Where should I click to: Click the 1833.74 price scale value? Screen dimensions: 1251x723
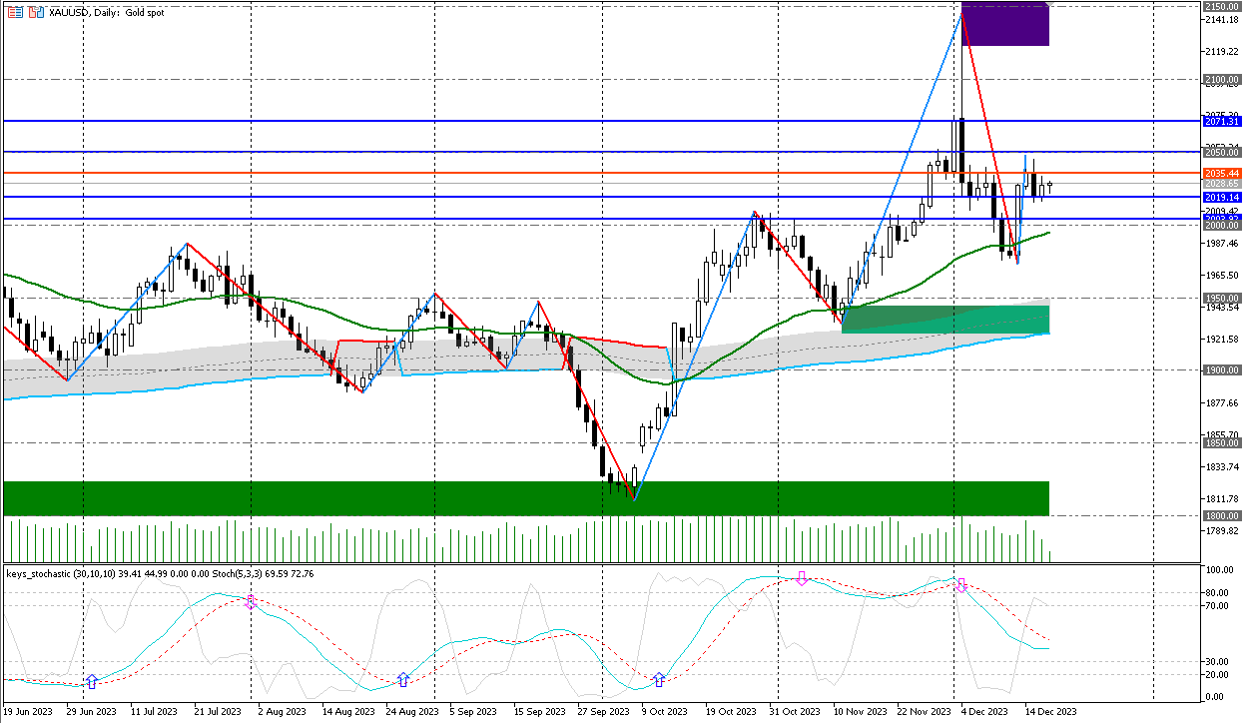pos(1222,466)
